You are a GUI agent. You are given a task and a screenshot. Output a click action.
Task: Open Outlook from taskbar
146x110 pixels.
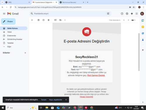click(x=58, y=108)
